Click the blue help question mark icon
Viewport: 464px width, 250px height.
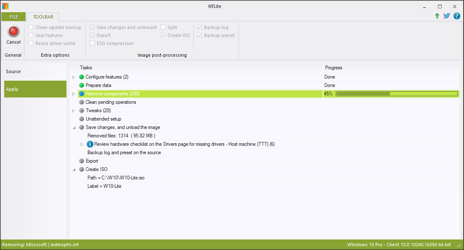pos(456,16)
